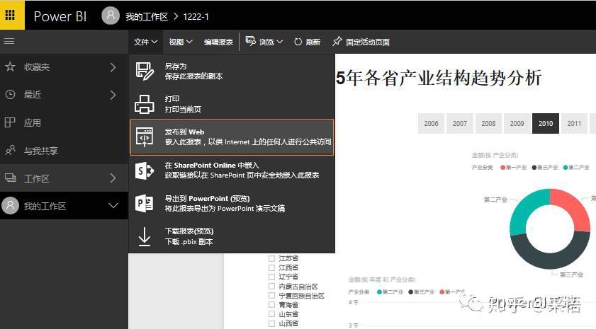This screenshot has width=596, height=329.
Task: Check the 江苏省 checkbox
Action: pyautogui.click(x=271, y=258)
